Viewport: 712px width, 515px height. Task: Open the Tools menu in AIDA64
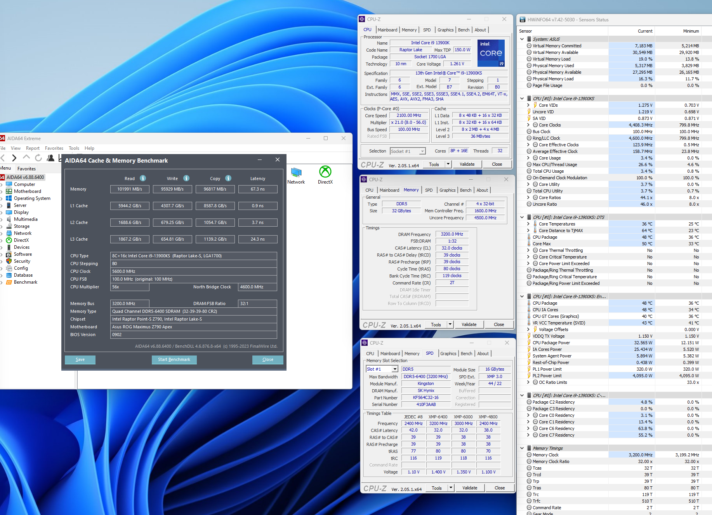74,148
